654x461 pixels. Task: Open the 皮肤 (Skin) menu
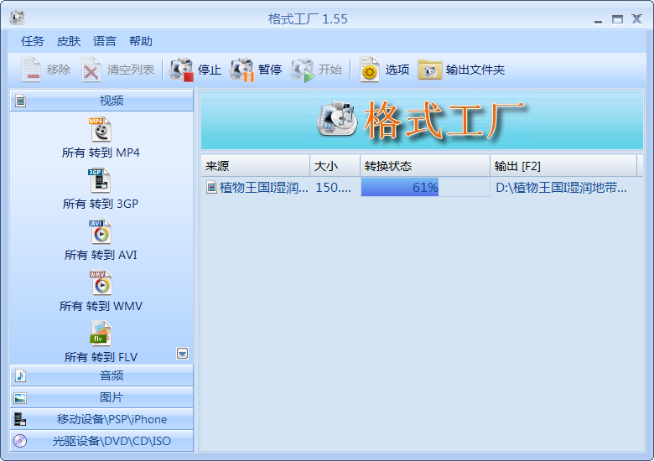coord(69,41)
